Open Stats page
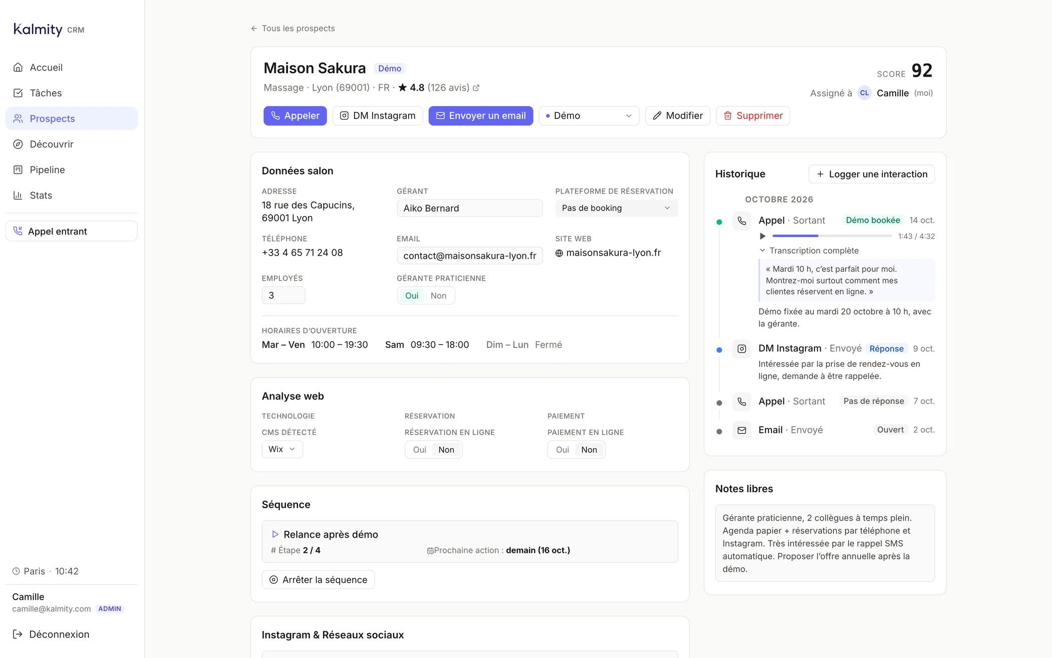The height and width of the screenshot is (658, 1052). (71, 195)
